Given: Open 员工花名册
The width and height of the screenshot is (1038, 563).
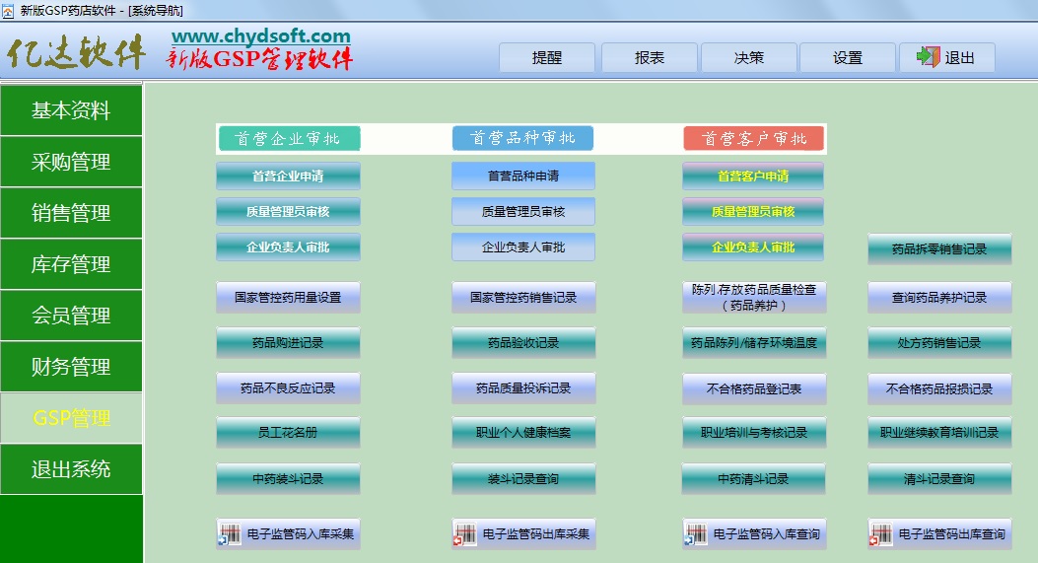Looking at the screenshot, I should pyautogui.click(x=288, y=433).
